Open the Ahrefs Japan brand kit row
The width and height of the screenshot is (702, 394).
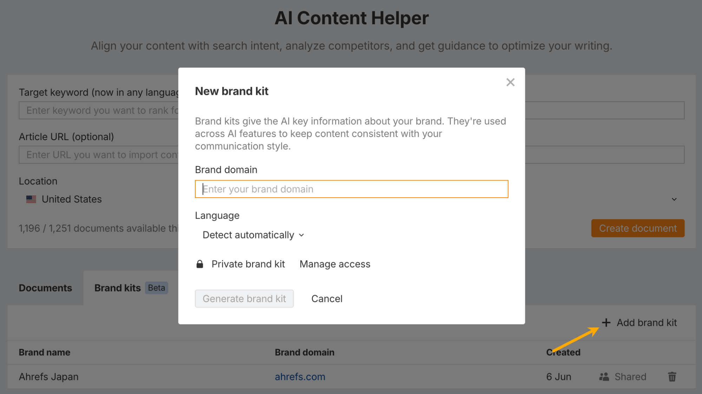(48, 377)
